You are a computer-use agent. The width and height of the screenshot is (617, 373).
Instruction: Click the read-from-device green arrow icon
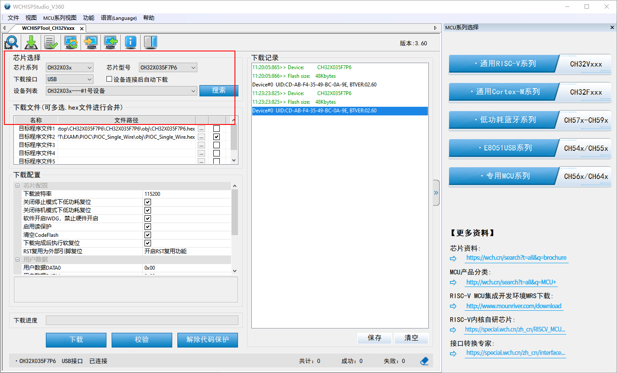point(110,42)
